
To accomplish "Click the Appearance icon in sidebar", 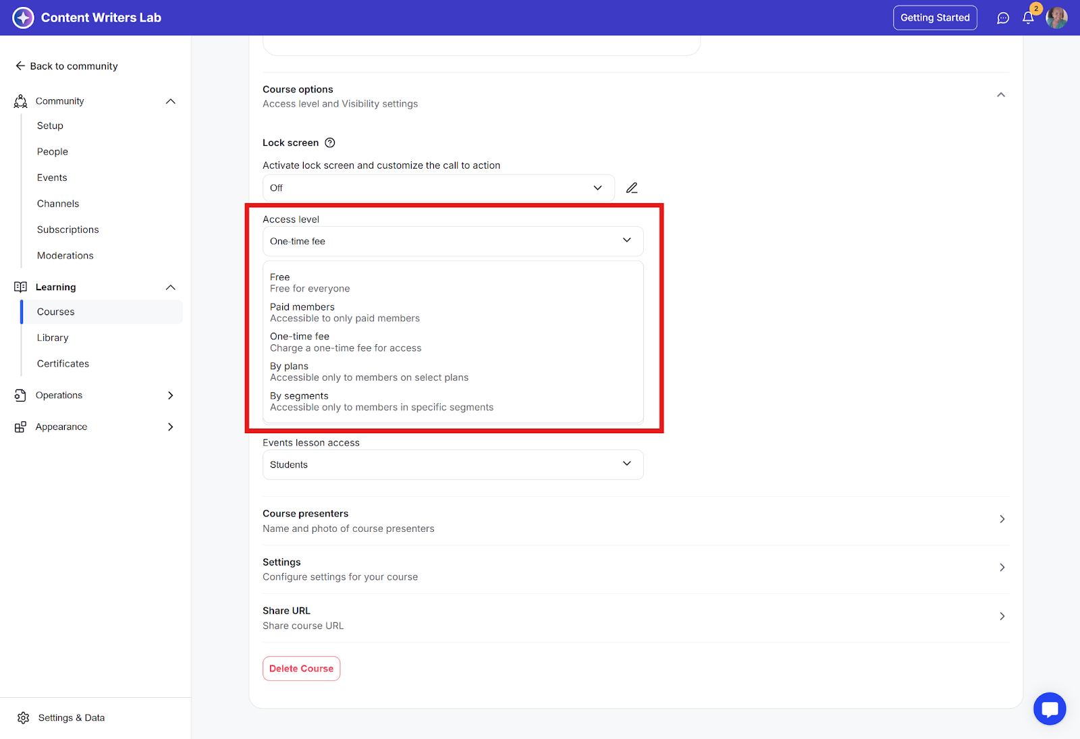I will pos(20,427).
